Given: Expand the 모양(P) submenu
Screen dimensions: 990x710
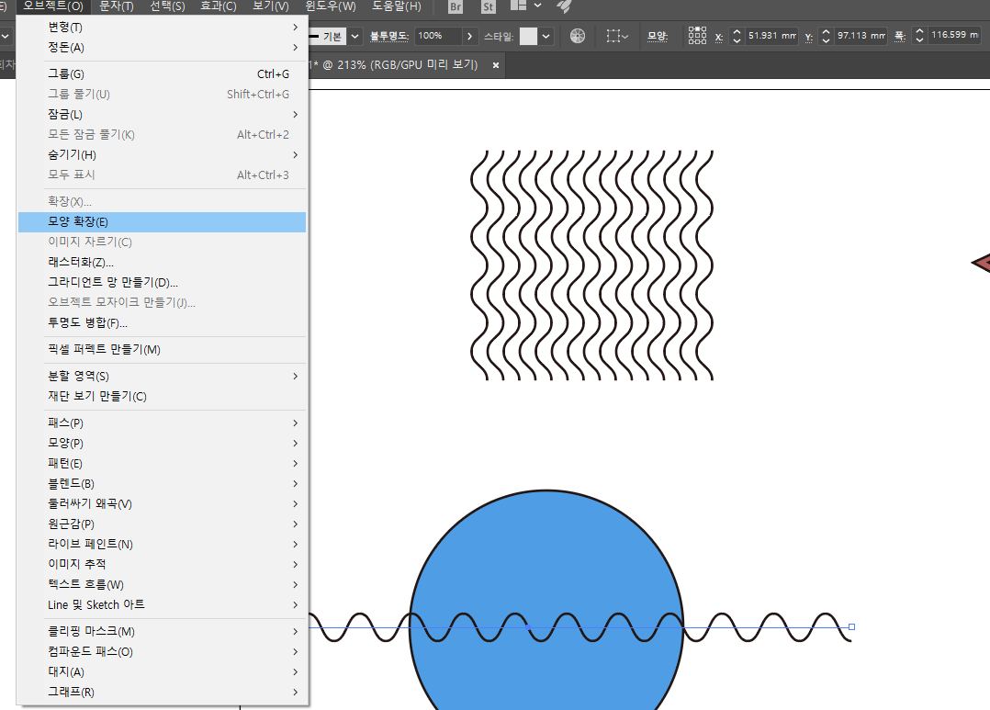Looking at the screenshot, I should (x=163, y=443).
